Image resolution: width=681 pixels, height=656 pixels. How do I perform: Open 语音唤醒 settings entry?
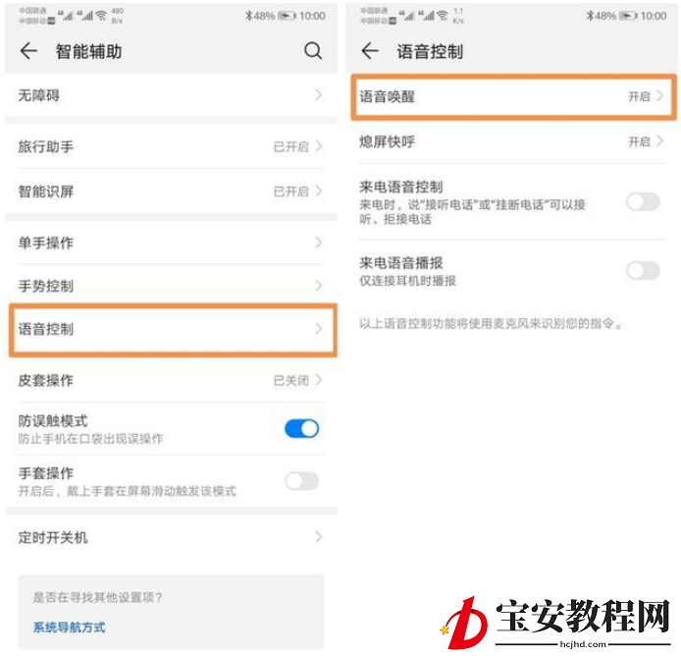513,96
